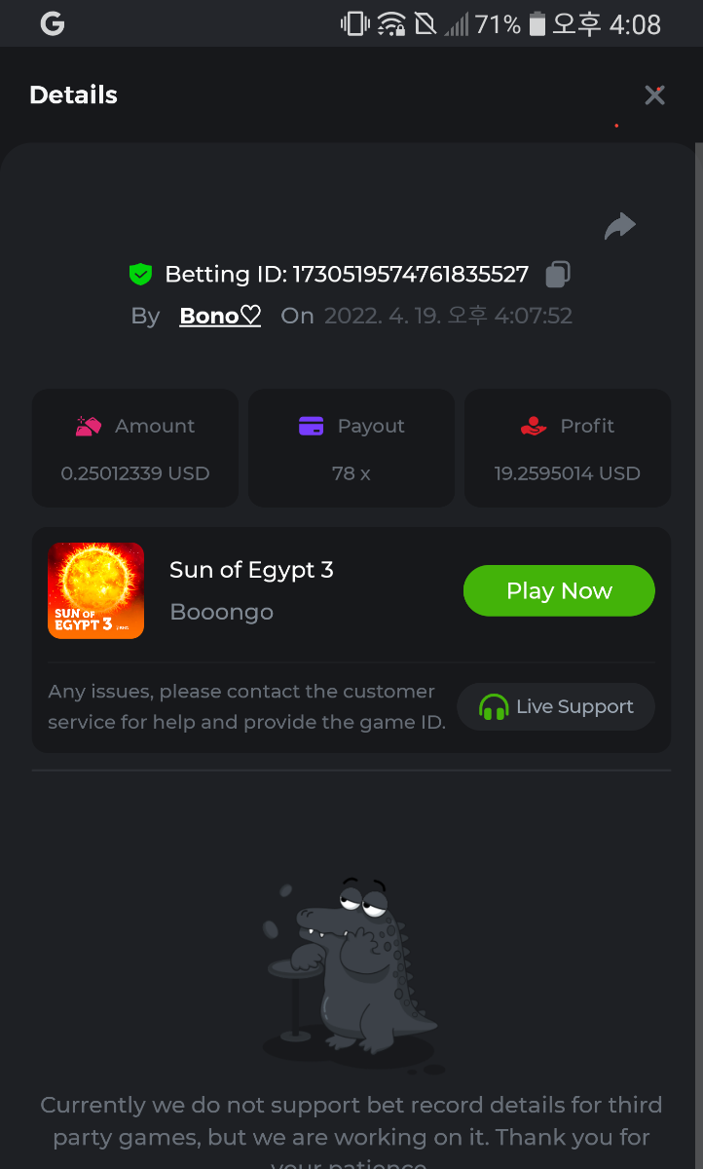Tap the green verified shield icon

coord(141,274)
